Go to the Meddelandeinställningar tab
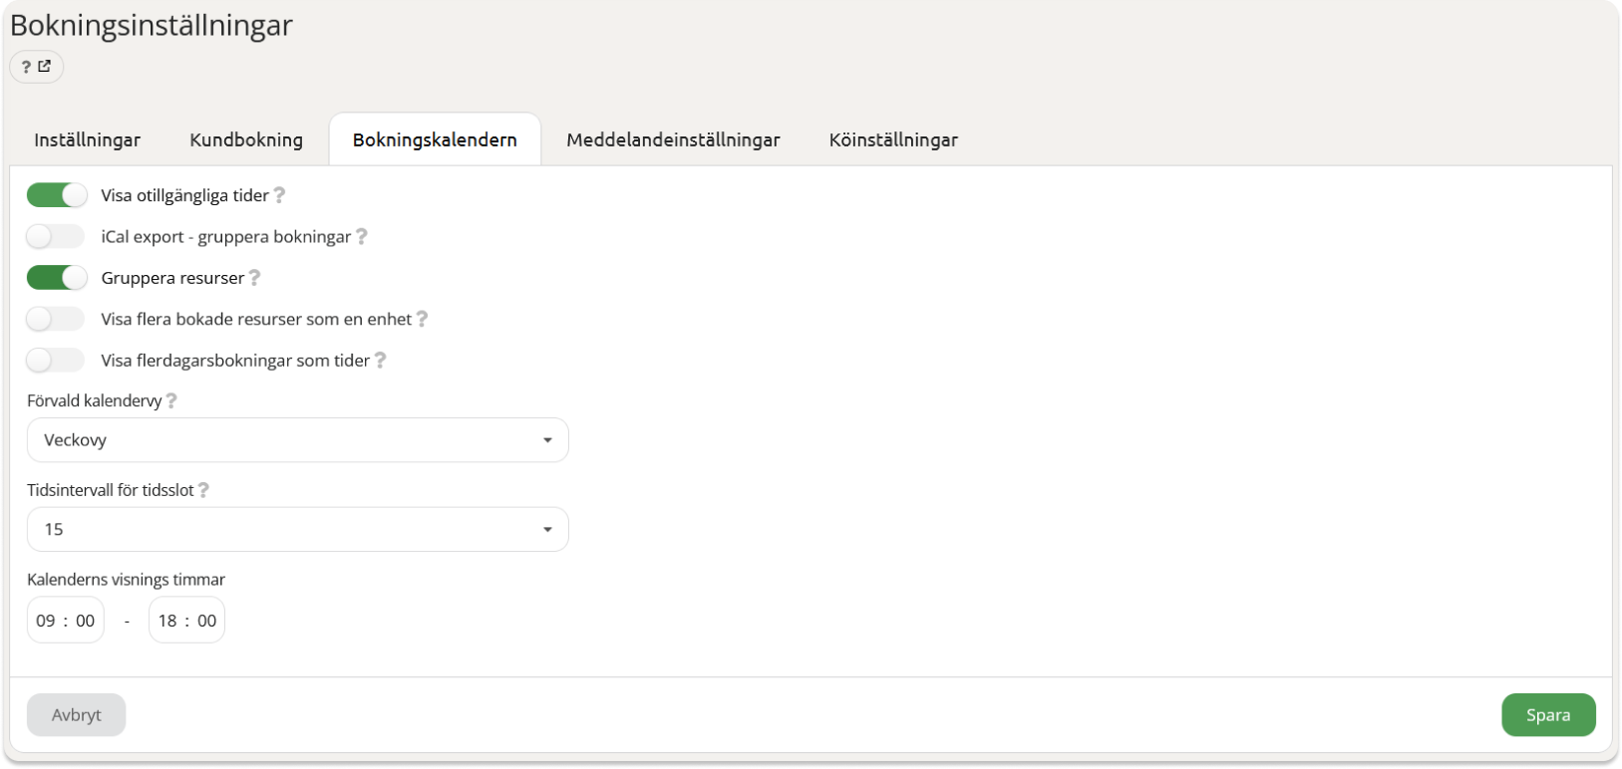Image resolution: width=1622 pixels, height=769 pixels. tap(673, 139)
